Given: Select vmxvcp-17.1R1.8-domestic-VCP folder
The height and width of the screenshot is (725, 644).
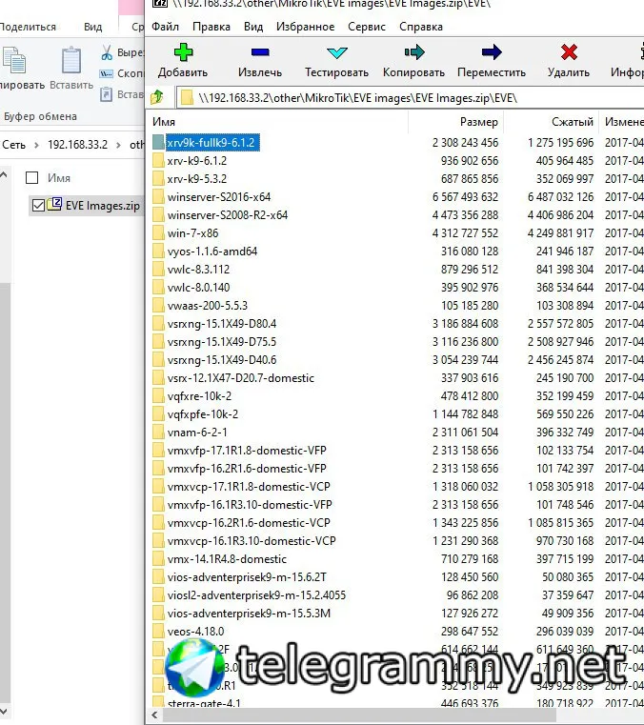Looking at the screenshot, I should 249,487.
